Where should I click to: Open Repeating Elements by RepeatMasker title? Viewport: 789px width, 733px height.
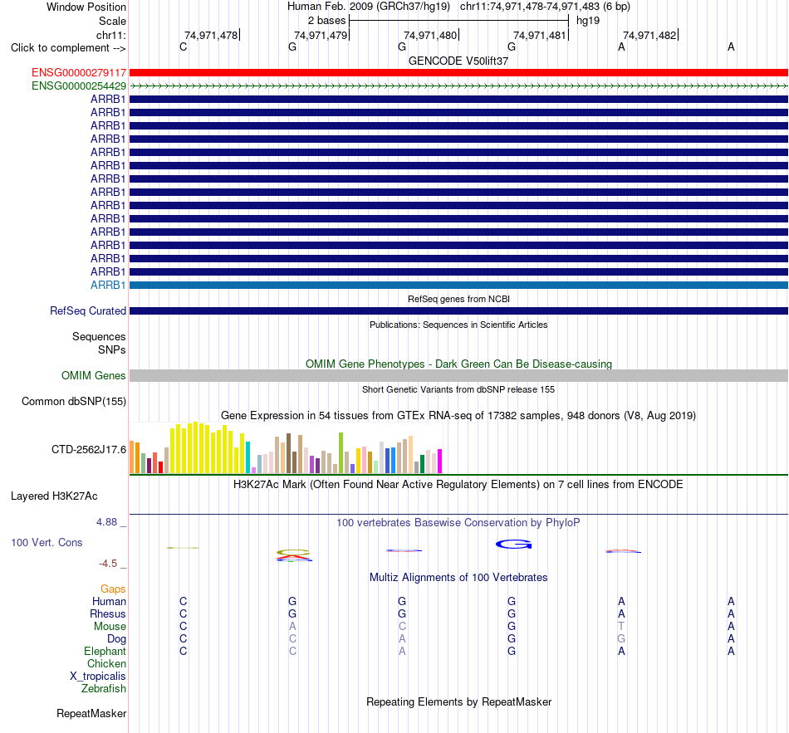[x=458, y=702]
